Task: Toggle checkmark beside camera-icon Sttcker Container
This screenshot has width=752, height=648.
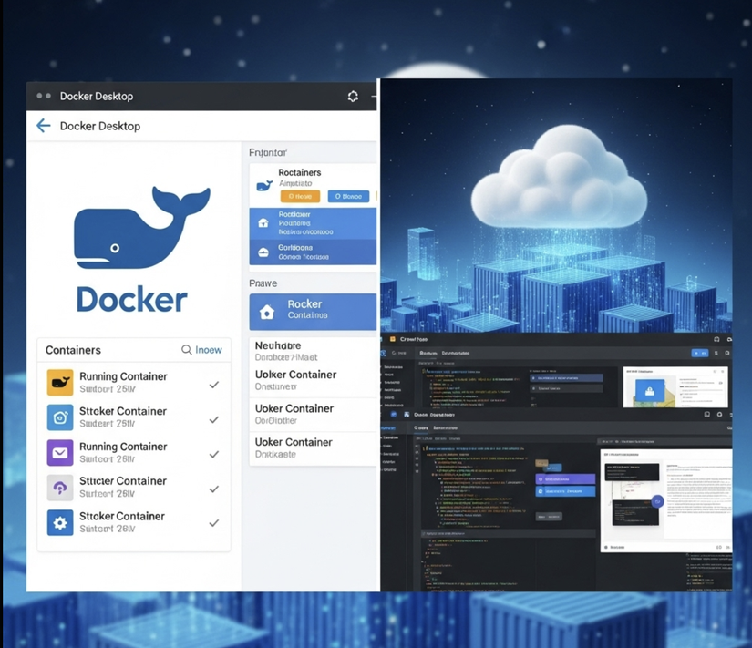Action: click(x=214, y=419)
